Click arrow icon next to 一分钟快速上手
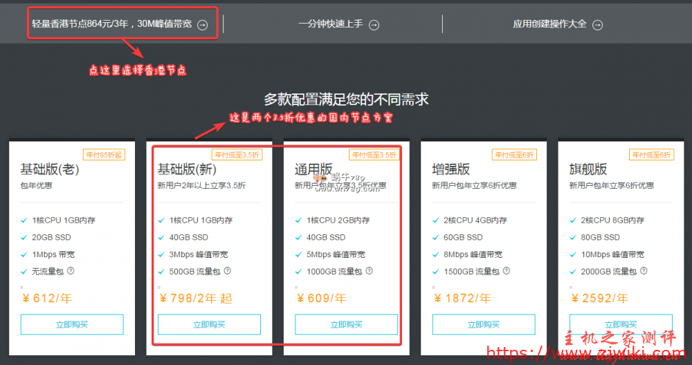This screenshot has width=692, height=365. tap(374, 25)
